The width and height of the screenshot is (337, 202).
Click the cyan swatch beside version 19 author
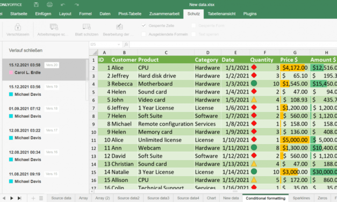click(11, 95)
